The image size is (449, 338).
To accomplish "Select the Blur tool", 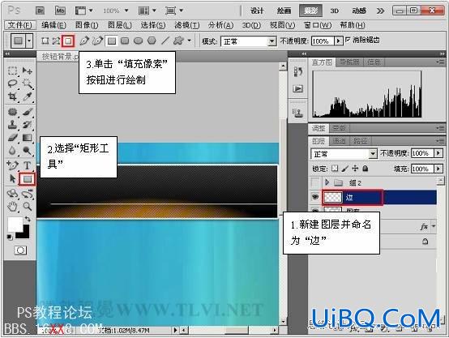I will coord(12,151).
